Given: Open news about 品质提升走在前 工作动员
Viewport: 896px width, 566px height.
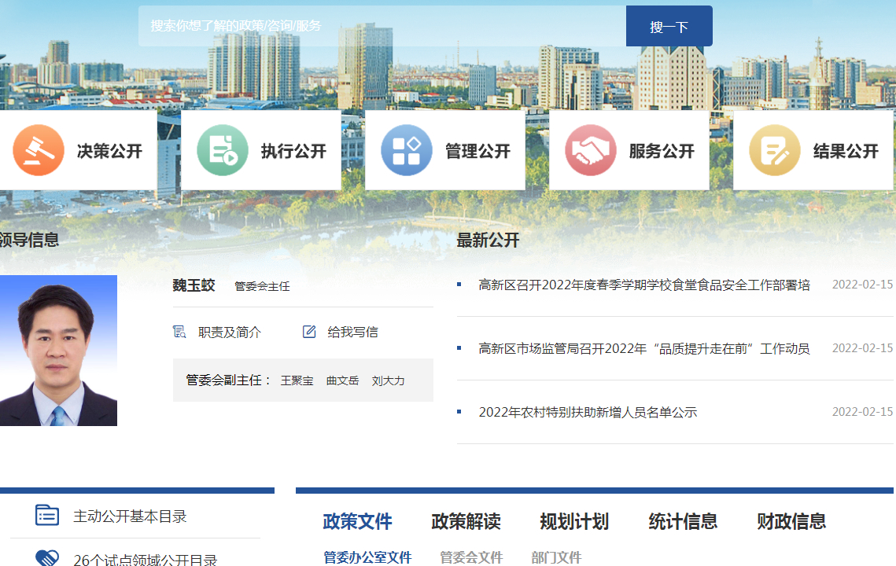Looking at the screenshot, I should (x=644, y=349).
